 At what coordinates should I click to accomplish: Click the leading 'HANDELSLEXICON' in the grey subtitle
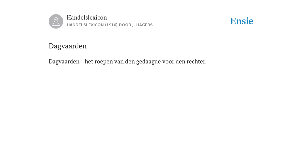pyautogui.click(x=85, y=25)
